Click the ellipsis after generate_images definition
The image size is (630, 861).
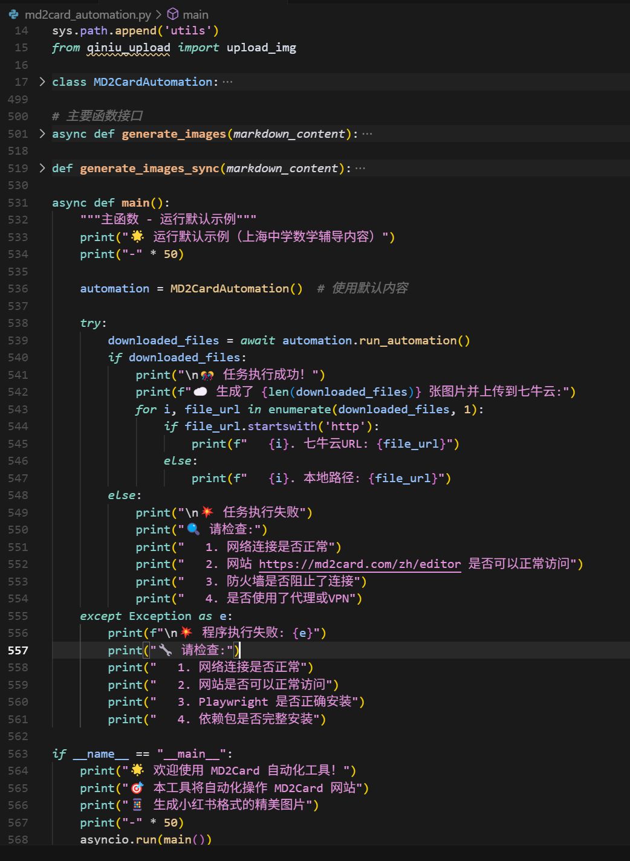click(x=367, y=134)
